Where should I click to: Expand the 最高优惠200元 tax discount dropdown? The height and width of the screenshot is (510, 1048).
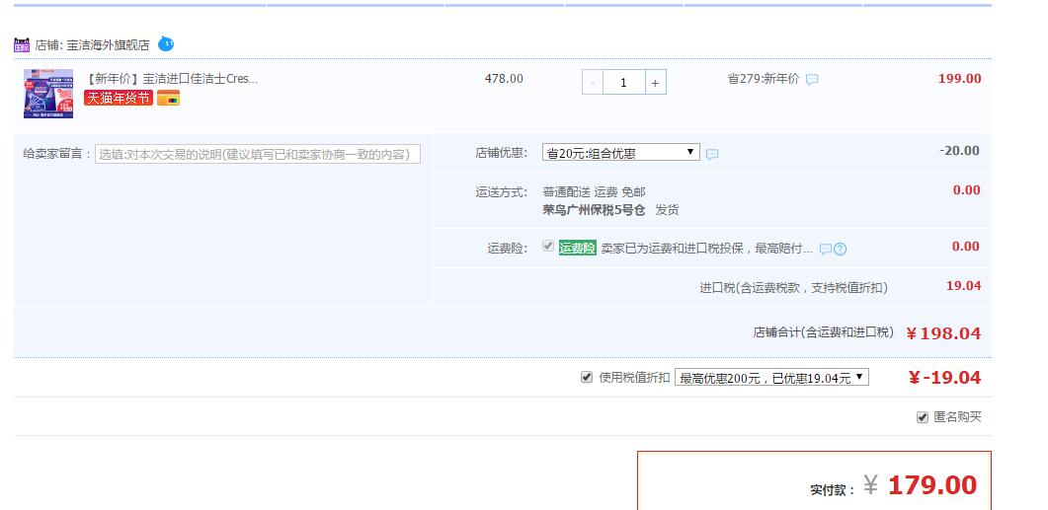tap(771, 378)
